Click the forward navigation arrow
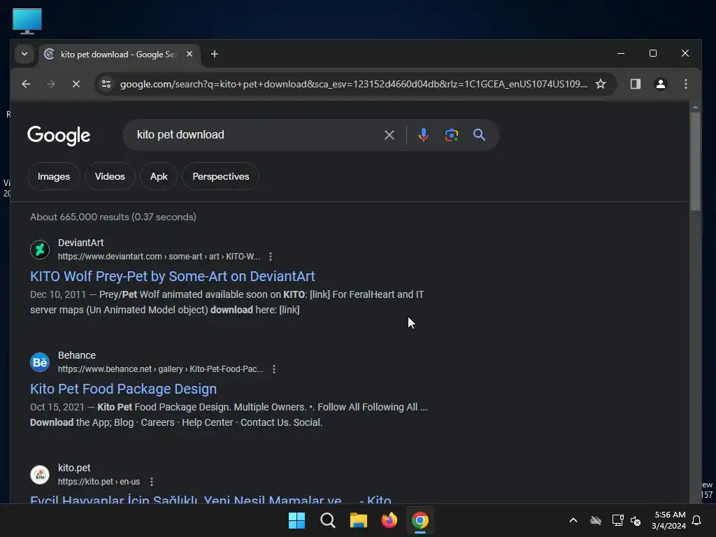Screen dimensions: 716x537 51,84
